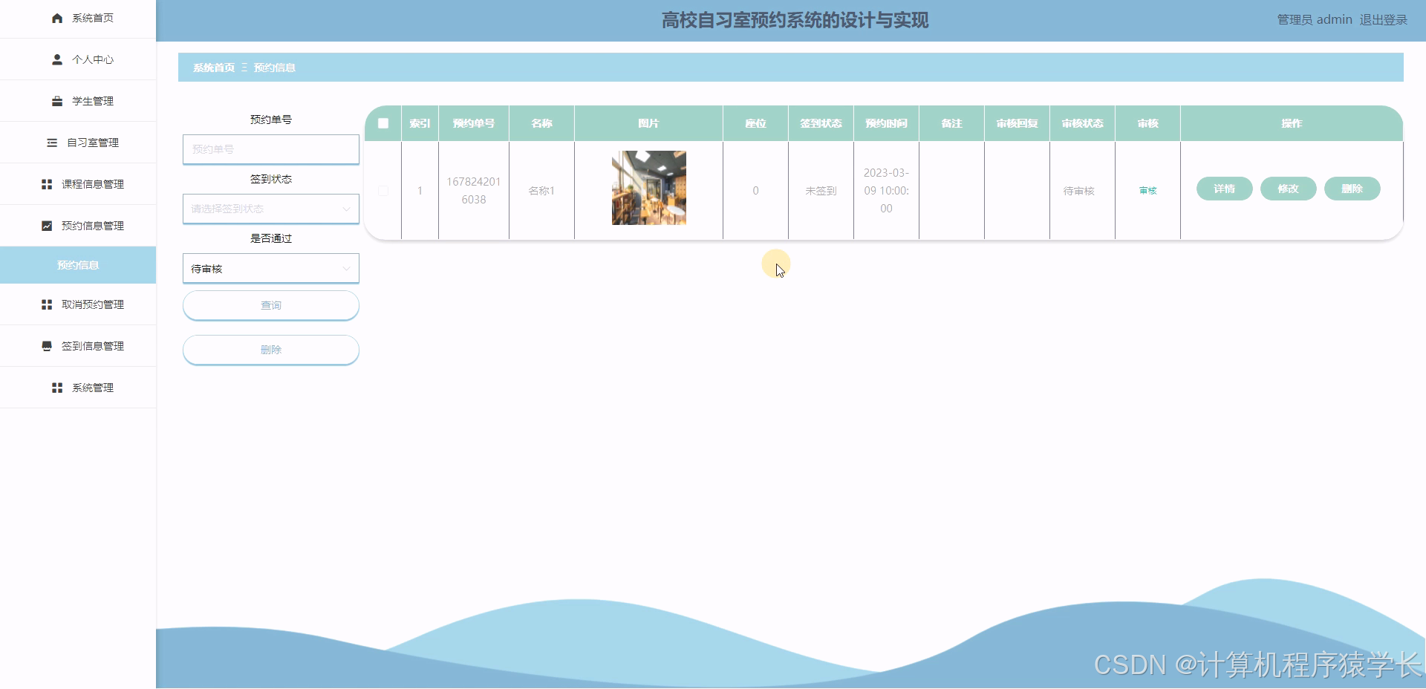Screen dimensions: 1426x689
Task: Click the 删除 button in row 1
Action: (1352, 189)
